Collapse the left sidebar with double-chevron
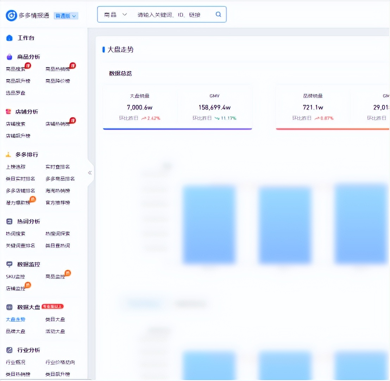Screen dimensions: 390x381 (x=90, y=173)
